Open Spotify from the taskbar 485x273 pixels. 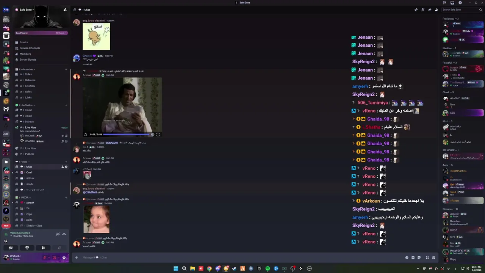(x=268, y=268)
